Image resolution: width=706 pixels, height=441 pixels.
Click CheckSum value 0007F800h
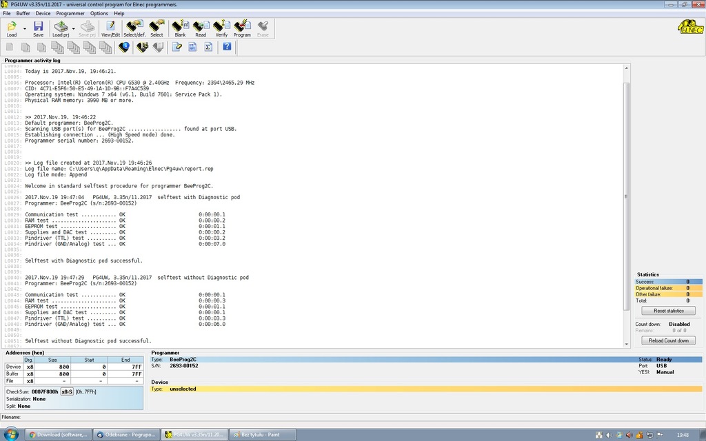pos(45,392)
